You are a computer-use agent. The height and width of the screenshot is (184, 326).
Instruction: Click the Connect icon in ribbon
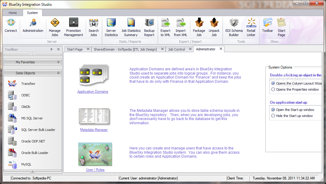(11, 25)
